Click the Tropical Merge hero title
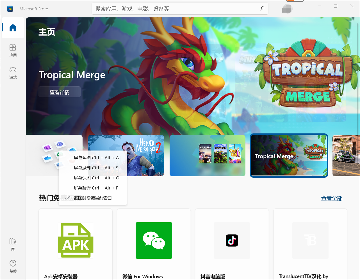 (x=72, y=75)
